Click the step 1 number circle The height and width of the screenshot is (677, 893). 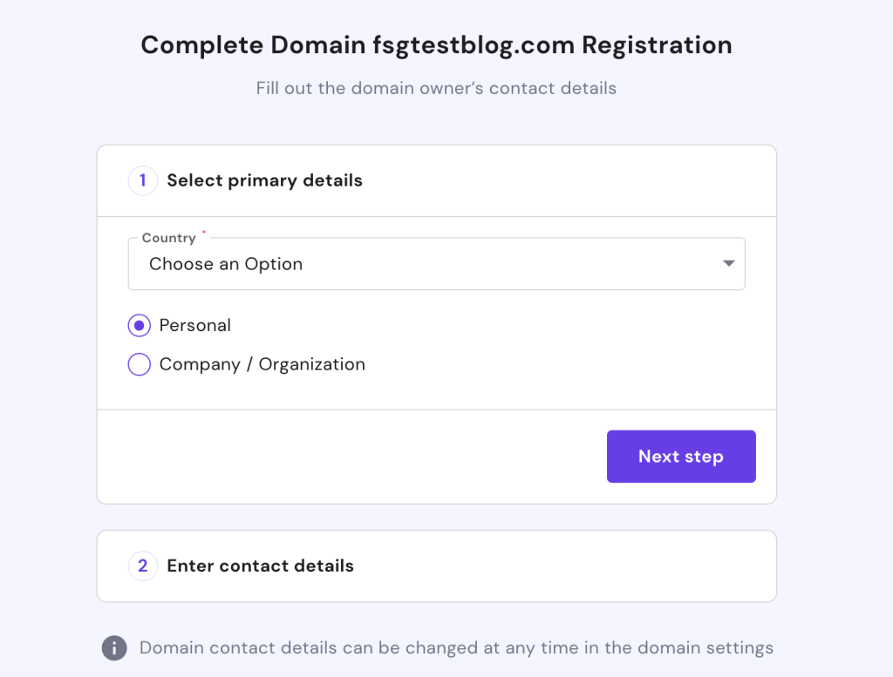(x=142, y=181)
